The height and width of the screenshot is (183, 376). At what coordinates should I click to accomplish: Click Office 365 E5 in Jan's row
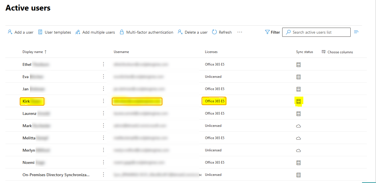[x=215, y=89]
